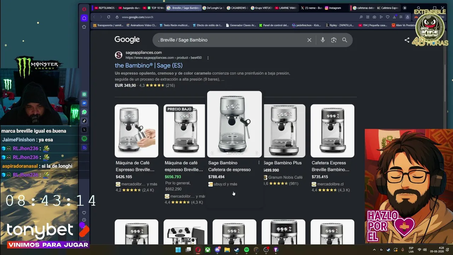Go back to the previous page
The width and height of the screenshot is (453, 255).
(94, 17)
